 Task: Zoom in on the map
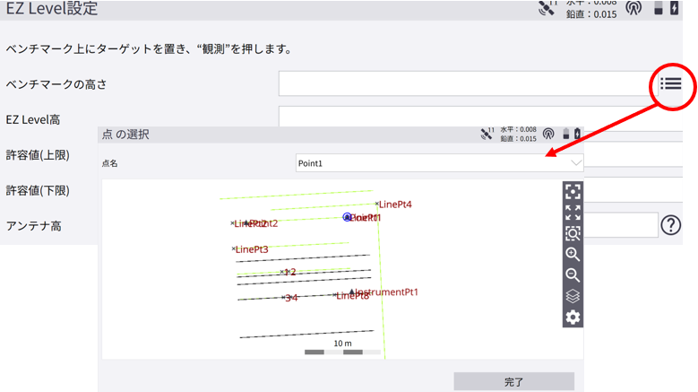pos(573,255)
